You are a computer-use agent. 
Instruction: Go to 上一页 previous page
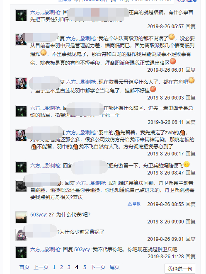(41, 267)
